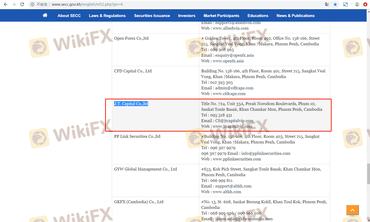Image resolution: width=370 pixels, height=222 pixels.
Task: Open the blue S browser extension
Action: click(x=346, y=4)
